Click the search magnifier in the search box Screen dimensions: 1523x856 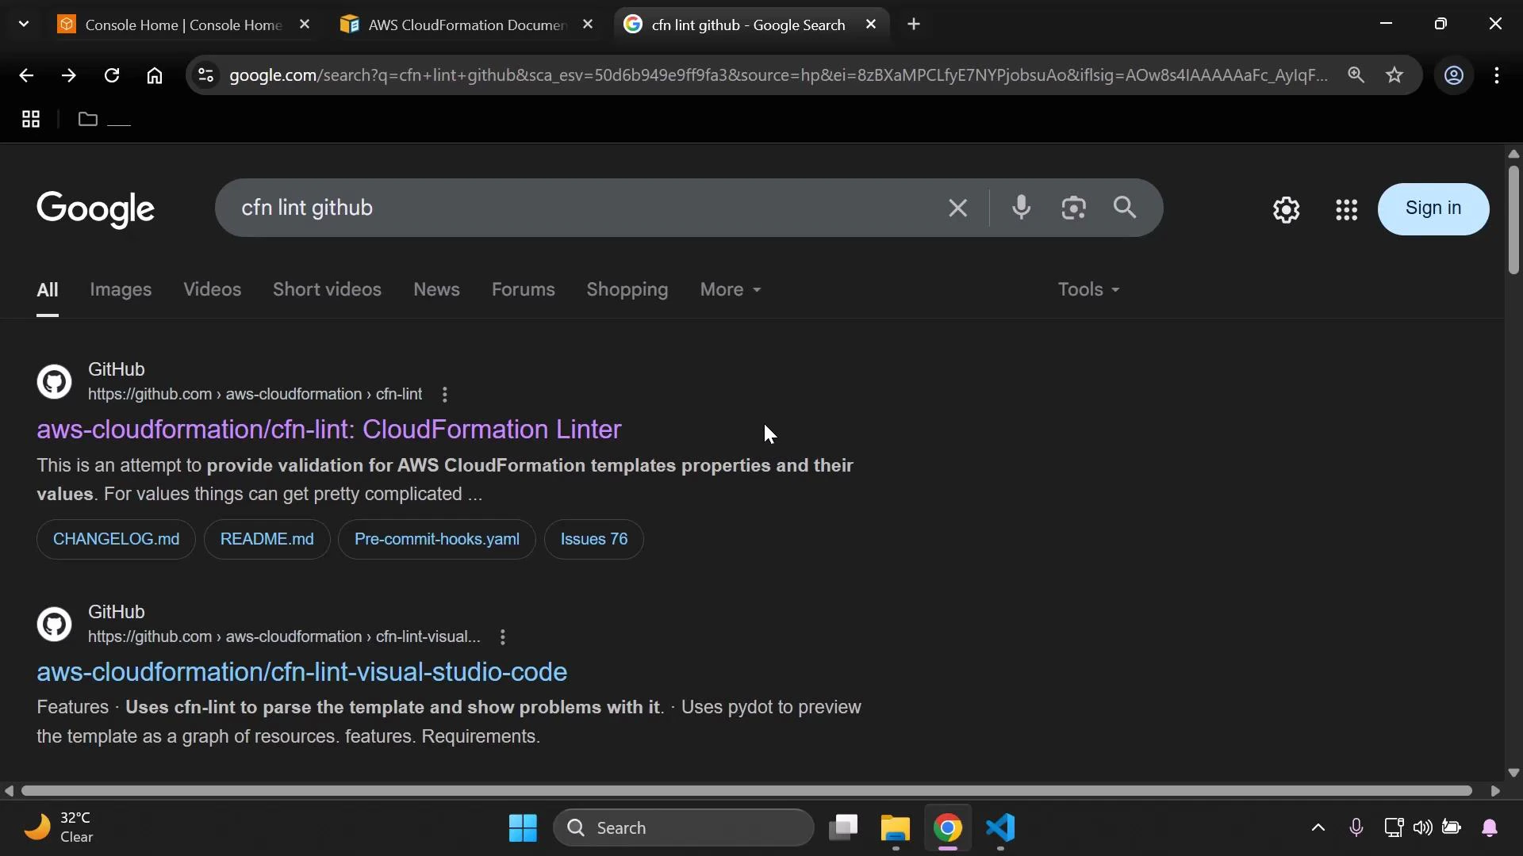1126,208
